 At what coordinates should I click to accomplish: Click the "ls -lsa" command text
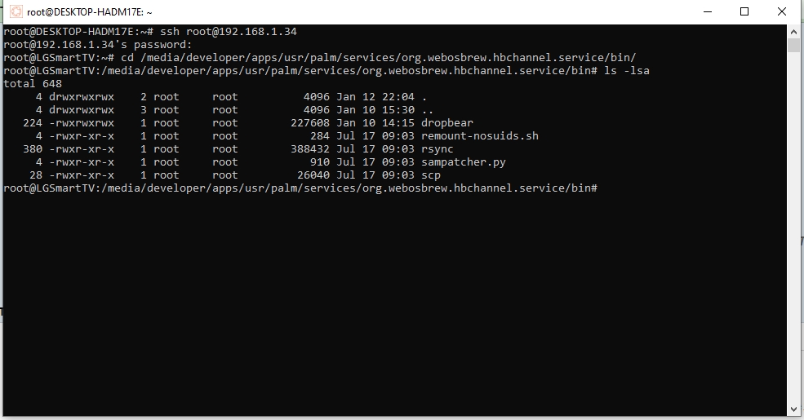point(627,71)
